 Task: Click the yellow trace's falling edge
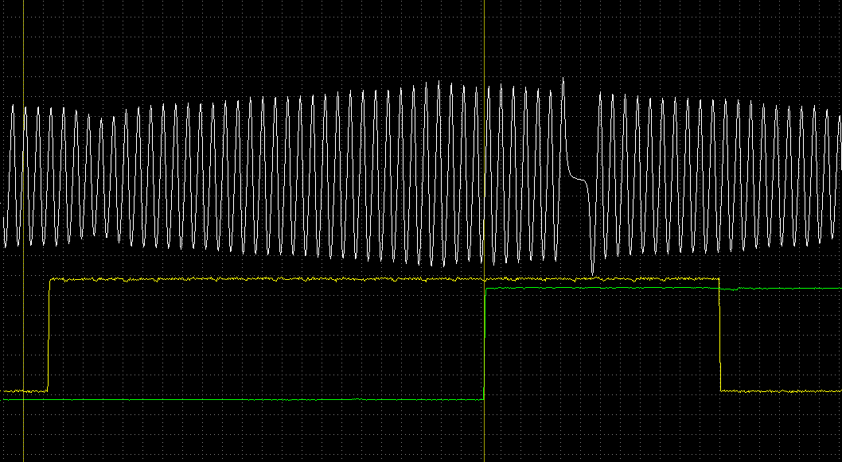[x=719, y=334]
